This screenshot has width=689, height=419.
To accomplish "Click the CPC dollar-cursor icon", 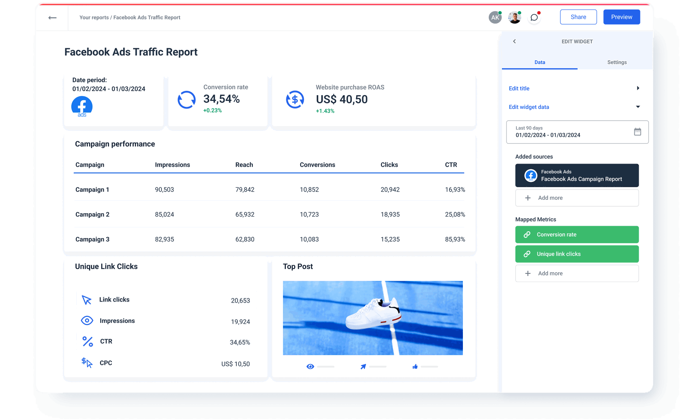I will (87, 363).
